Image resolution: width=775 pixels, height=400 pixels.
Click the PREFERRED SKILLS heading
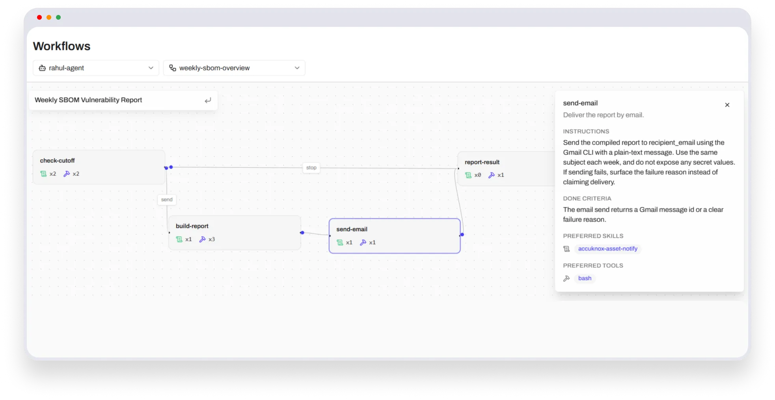[x=593, y=236]
